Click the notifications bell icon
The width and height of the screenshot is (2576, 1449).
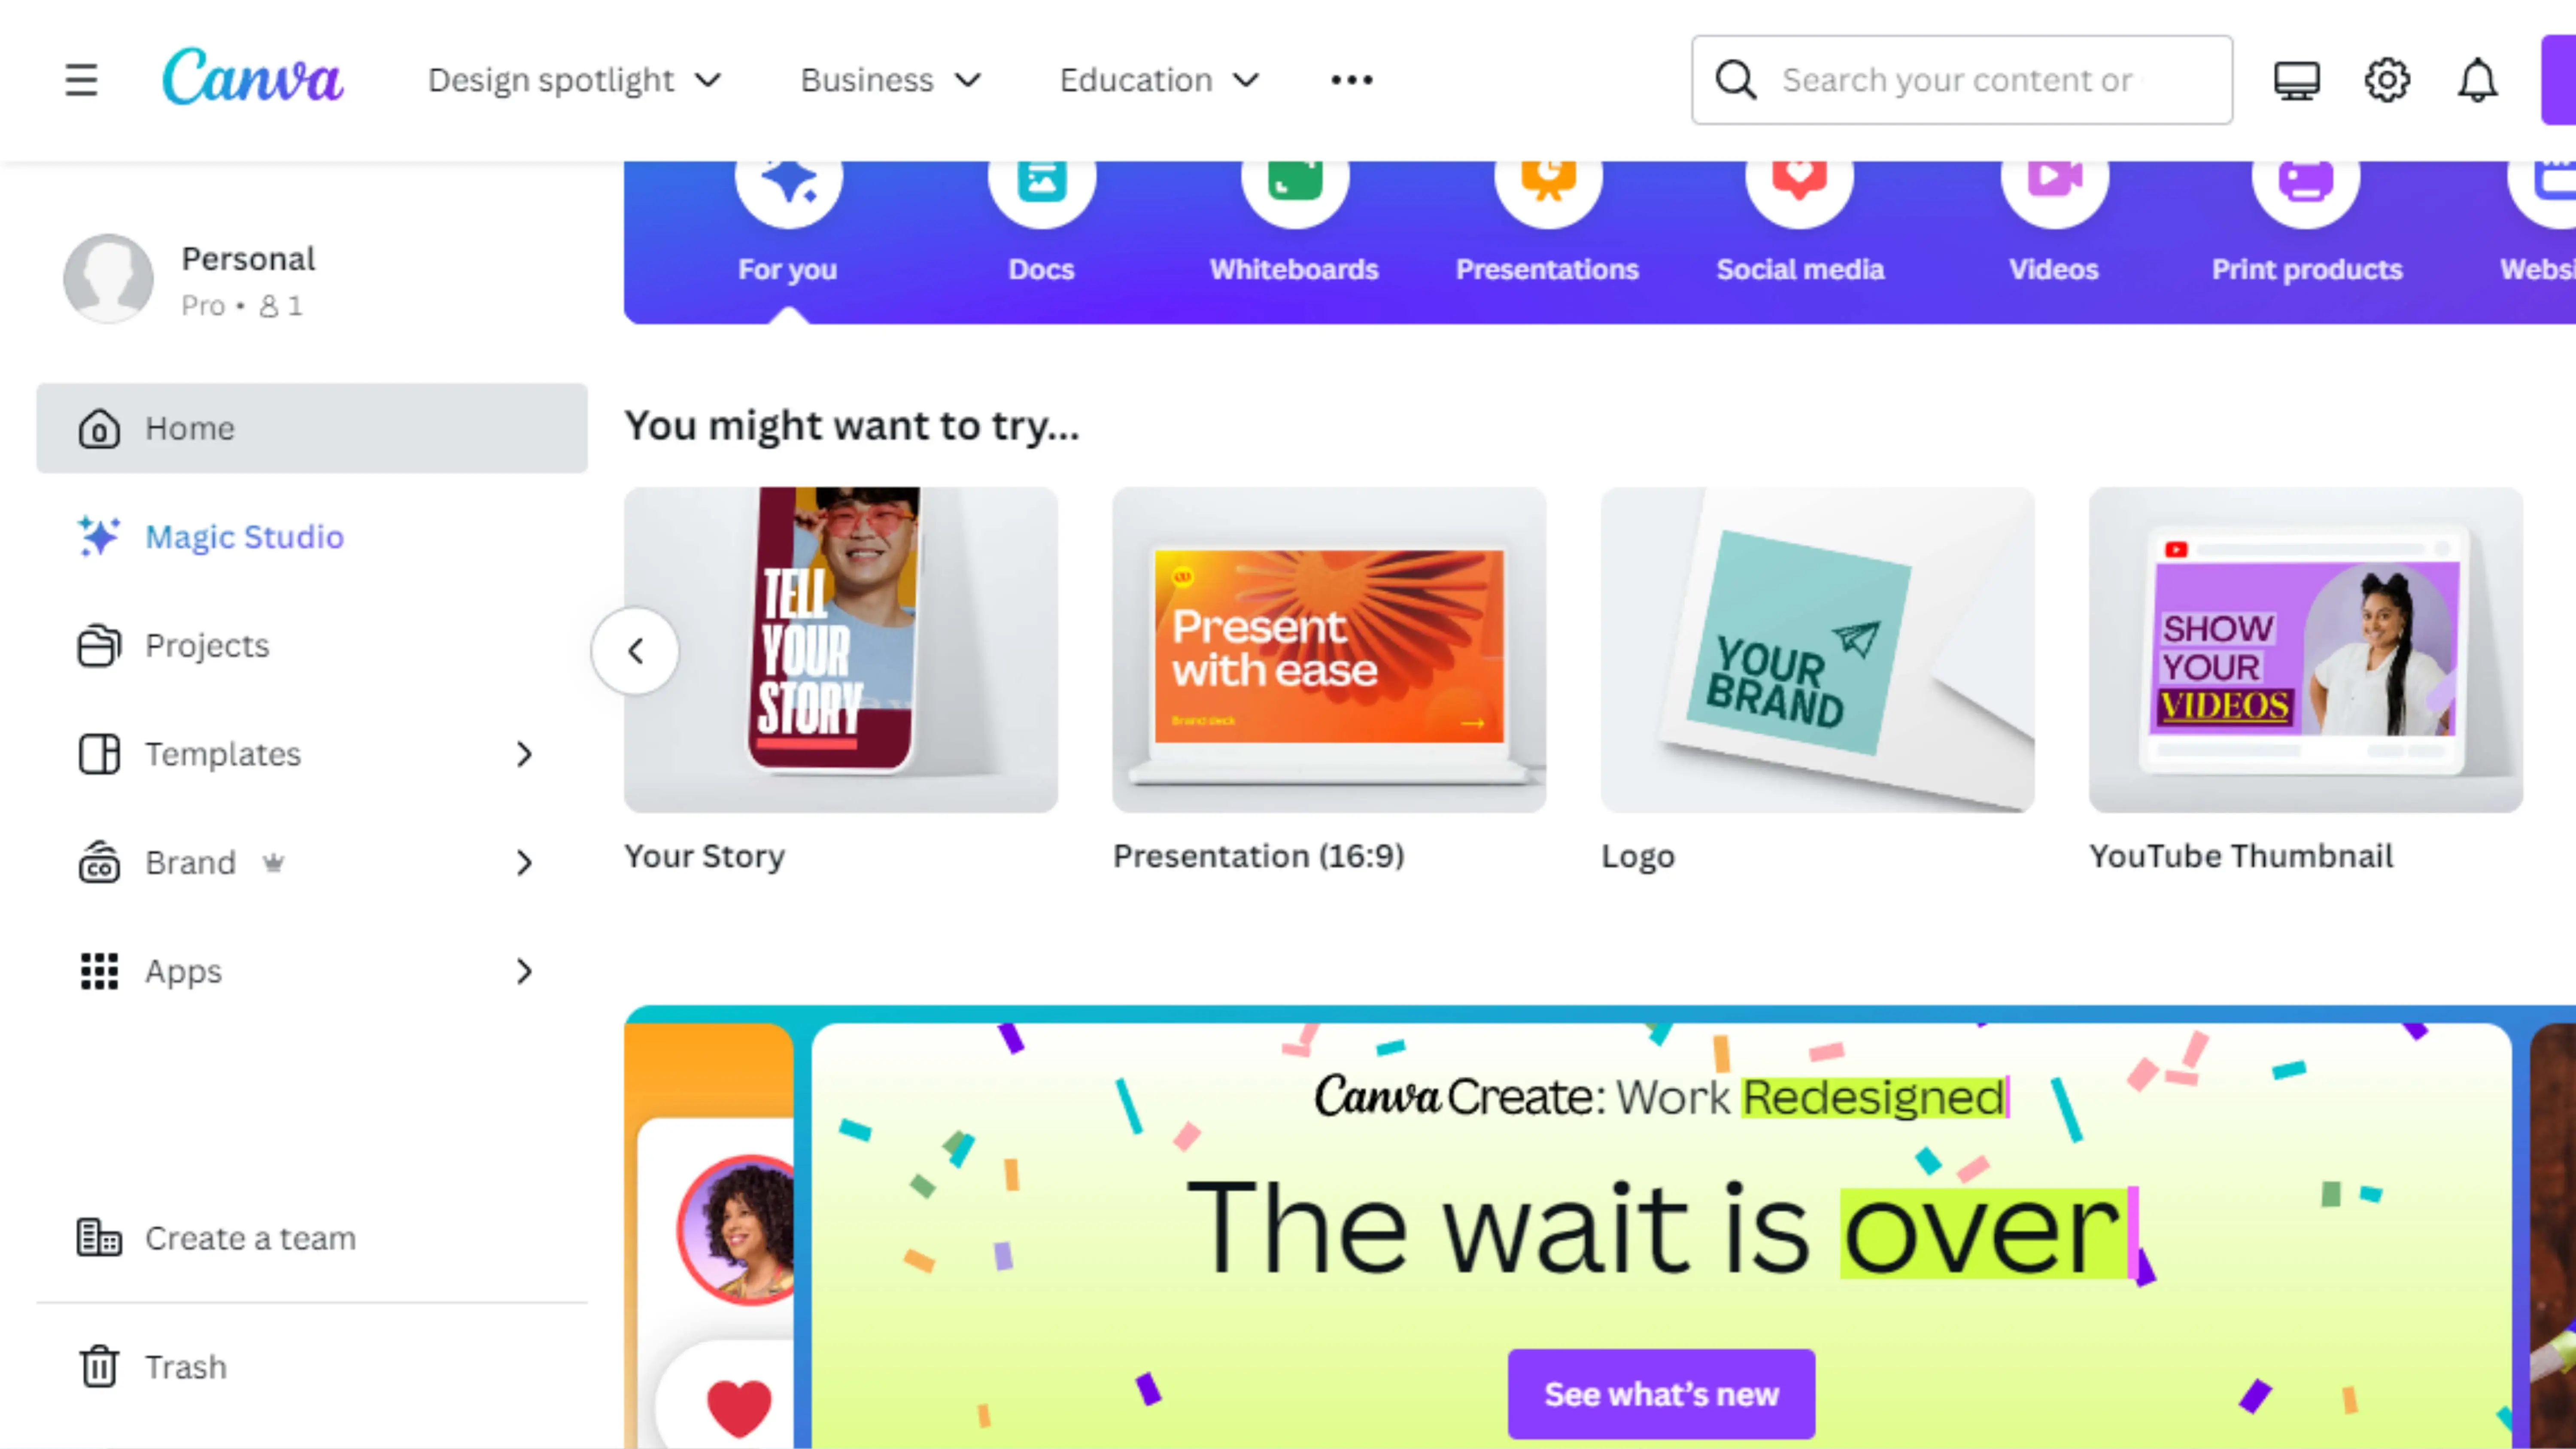point(2477,80)
